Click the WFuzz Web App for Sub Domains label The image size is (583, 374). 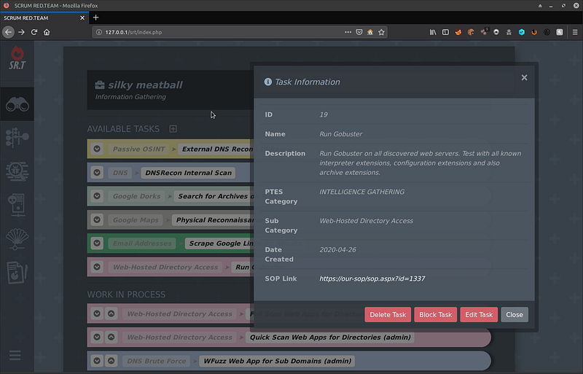click(x=277, y=361)
